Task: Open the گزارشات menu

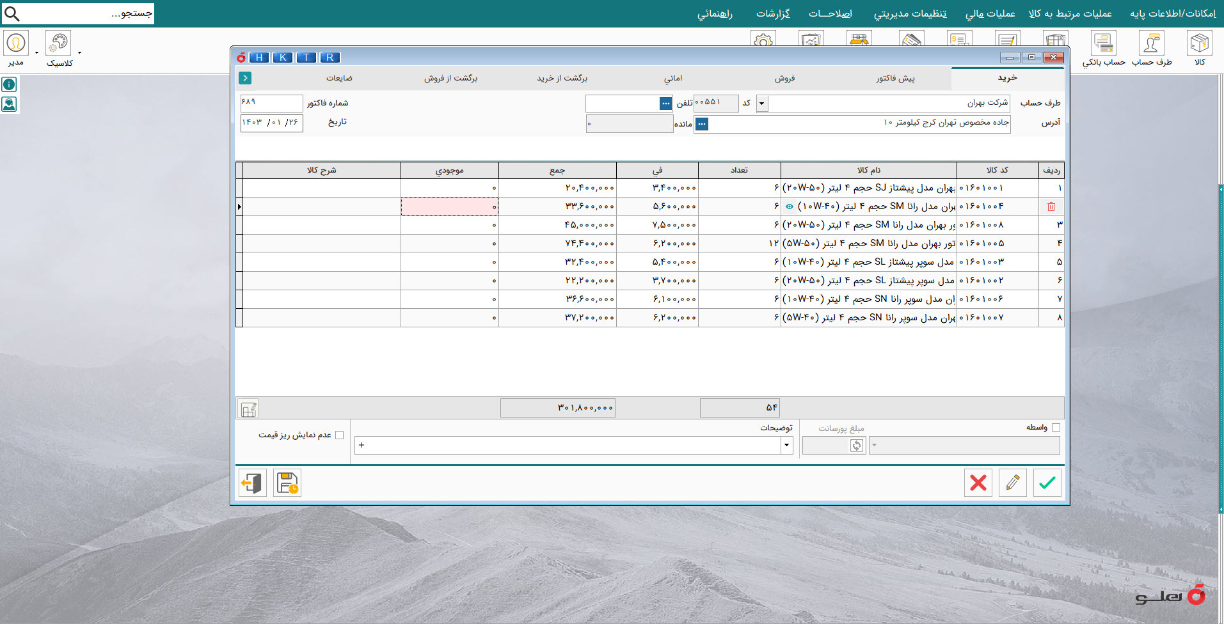Action: tap(773, 13)
